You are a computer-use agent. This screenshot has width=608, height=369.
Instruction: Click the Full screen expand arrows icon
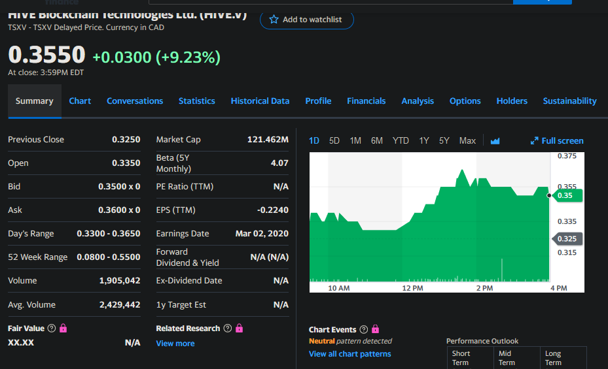pos(534,140)
